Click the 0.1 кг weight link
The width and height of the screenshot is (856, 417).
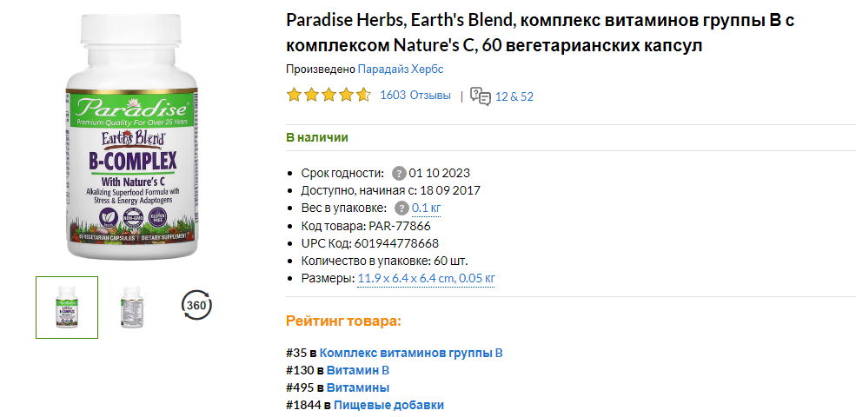point(427,208)
